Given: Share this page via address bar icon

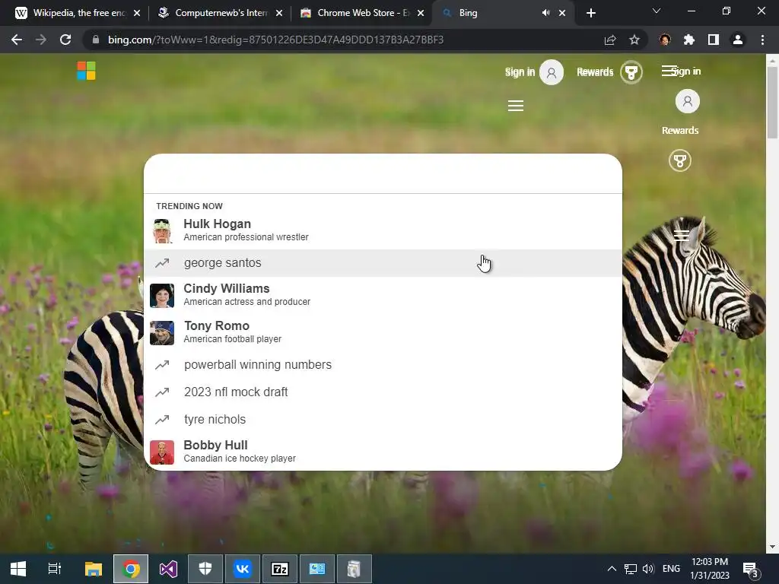Looking at the screenshot, I should [609, 40].
